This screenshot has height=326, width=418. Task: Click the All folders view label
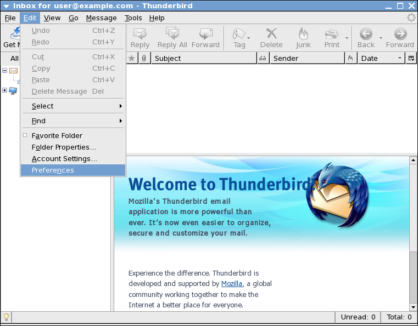coord(14,59)
